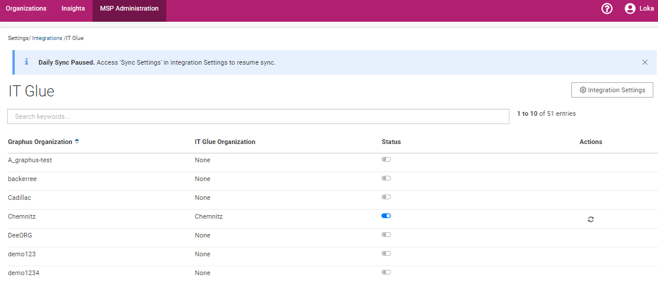Click the sync icon for Chemnitz row
658x281 pixels.
[x=590, y=219]
